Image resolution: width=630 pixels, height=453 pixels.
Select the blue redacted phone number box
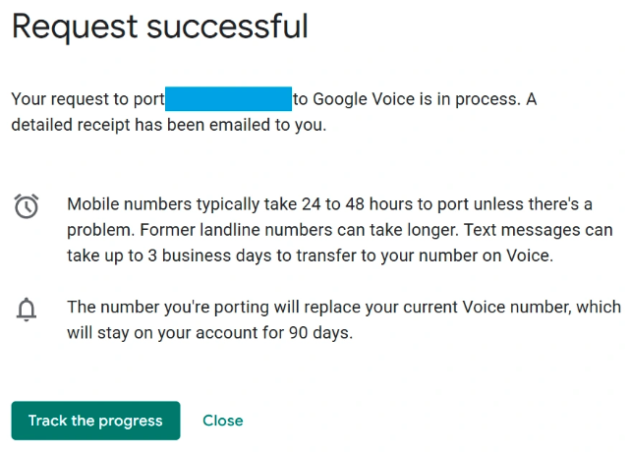tap(228, 99)
